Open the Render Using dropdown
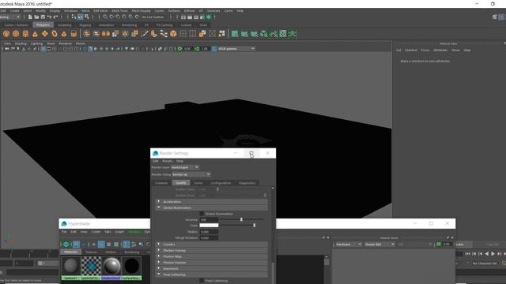The height and width of the screenshot is (284, 506). click(x=191, y=174)
